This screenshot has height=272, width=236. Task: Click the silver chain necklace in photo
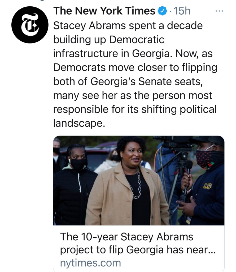pos(137,185)
